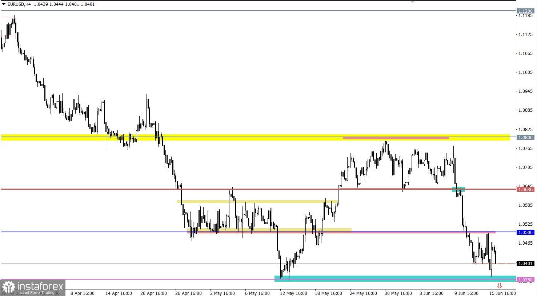Click the 12 May 16:00 time label
This screenshot has width=537, height=296.
coord(293,293)
